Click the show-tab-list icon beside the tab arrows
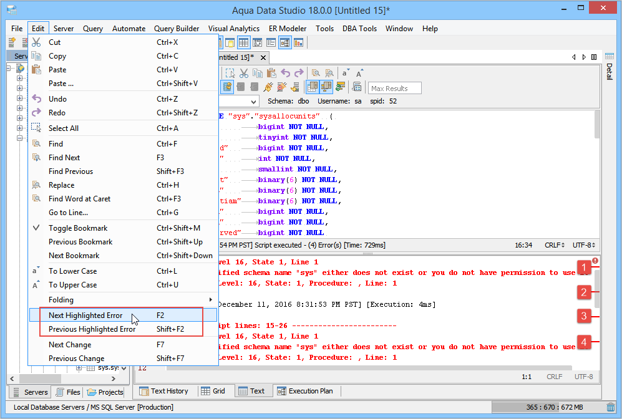Screen dimensions: 622x419 pos(594,57)
